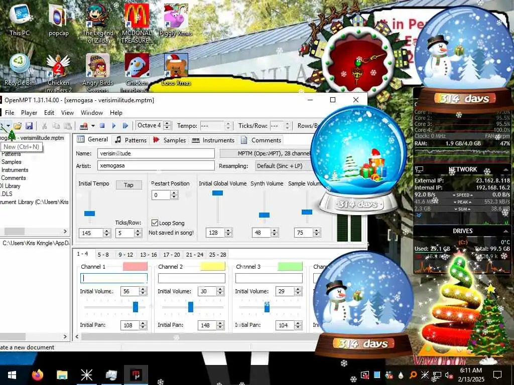Click Channel 2 yellow color swatch
514x385 pixels.
click(212, 266)
